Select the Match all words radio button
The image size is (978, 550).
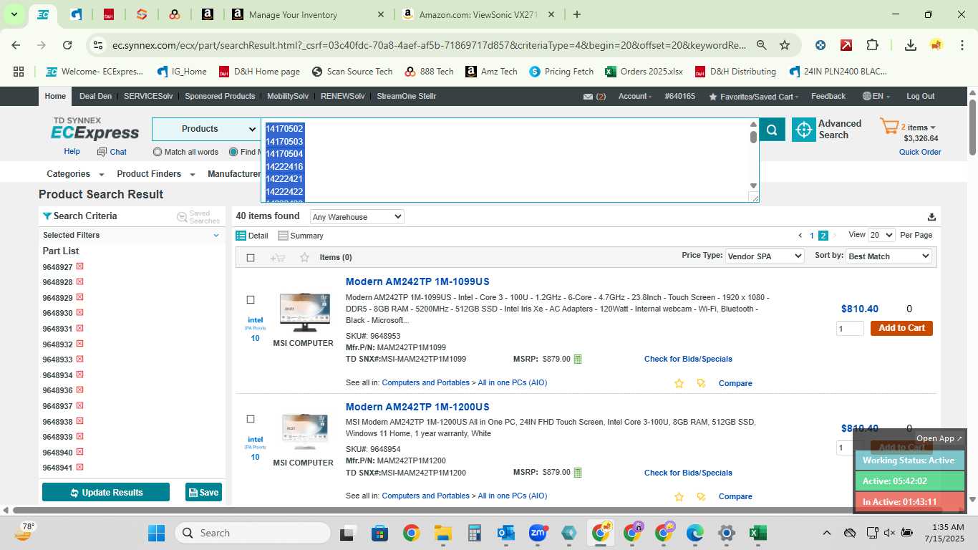[158, 152]
